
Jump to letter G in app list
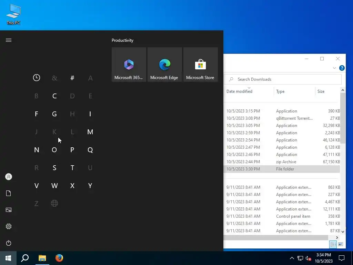[54, 114]
